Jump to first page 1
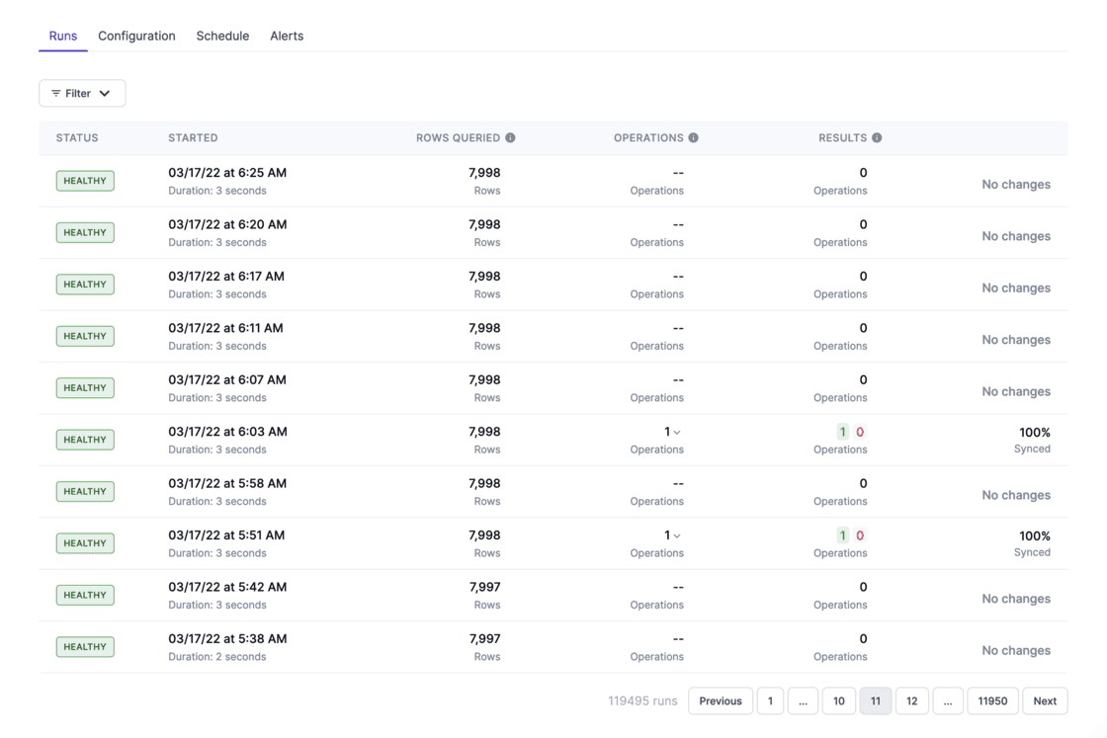The height and width of the screenshot is (738, 1107). point(770,701)
